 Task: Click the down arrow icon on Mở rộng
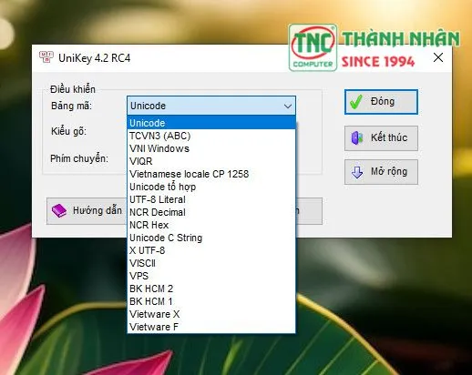click(x=357, y=172)
